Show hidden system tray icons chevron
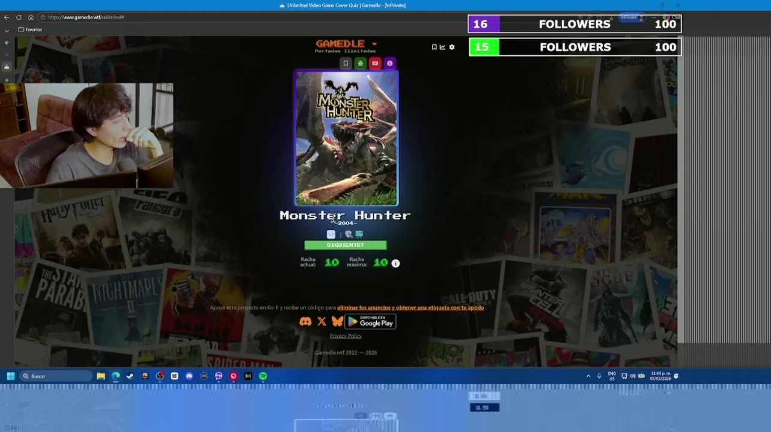The image size is (771, 432). pos(588,376)
